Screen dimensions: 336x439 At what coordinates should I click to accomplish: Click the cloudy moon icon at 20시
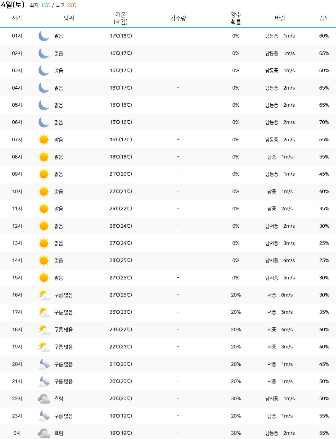pyautogui.click(x=44, y=364)
